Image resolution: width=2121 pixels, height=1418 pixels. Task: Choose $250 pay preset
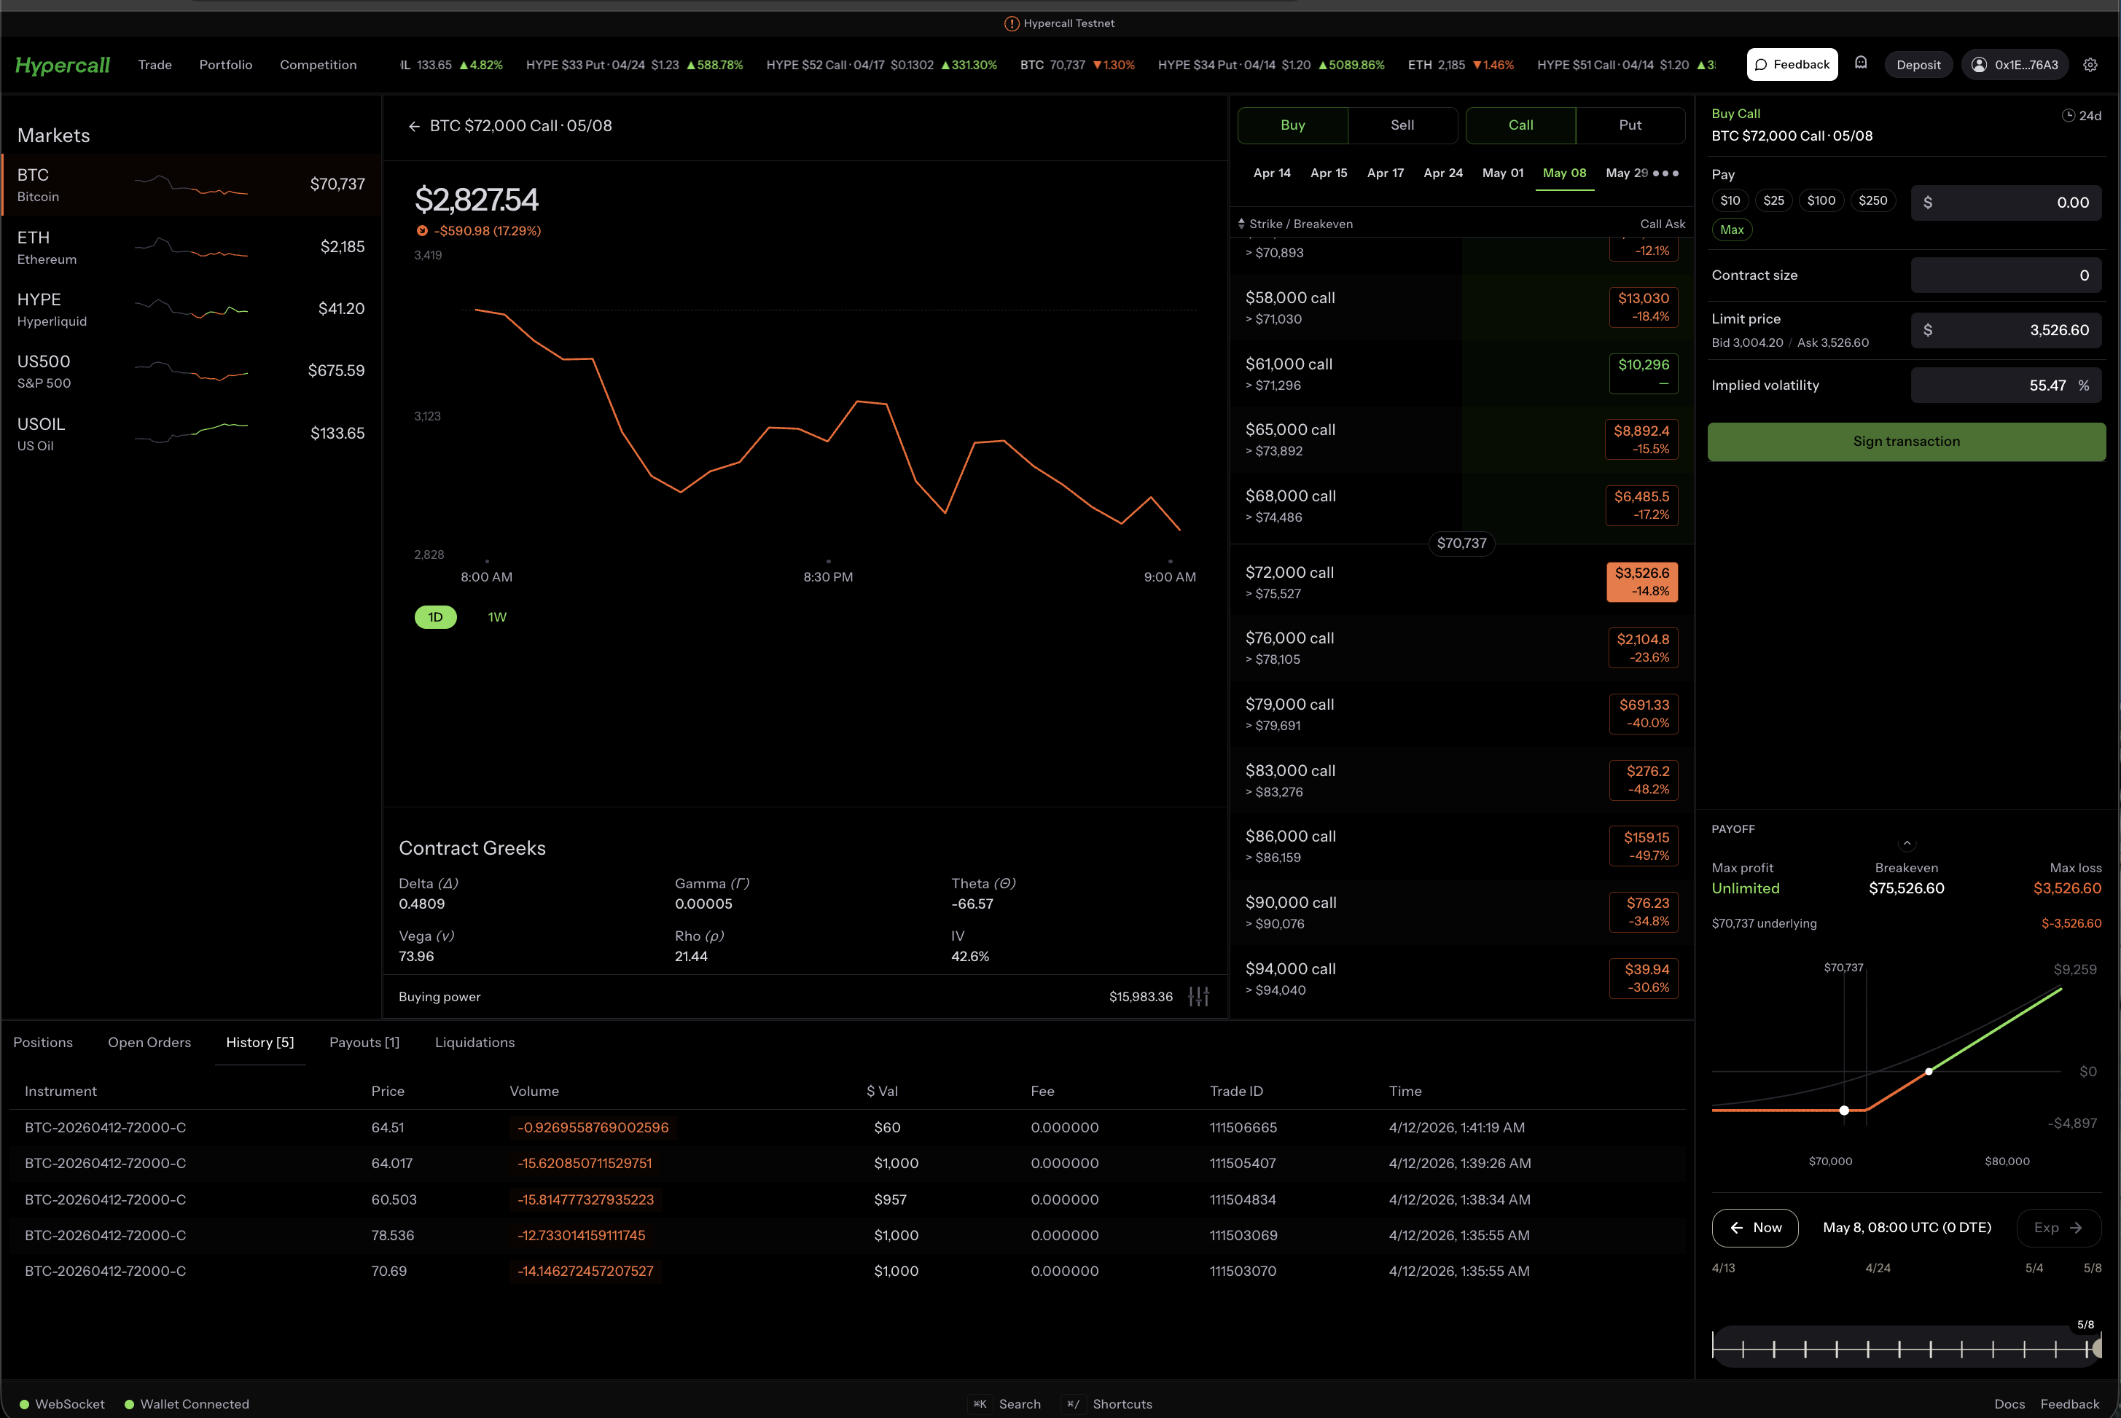tap(1872, 201)
